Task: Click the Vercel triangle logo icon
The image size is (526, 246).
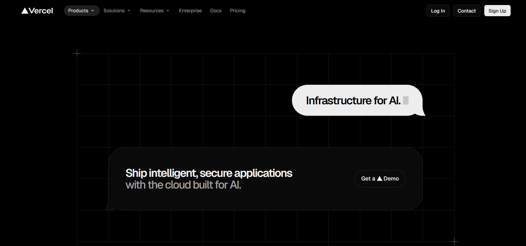Action: [x=25, y=11]
